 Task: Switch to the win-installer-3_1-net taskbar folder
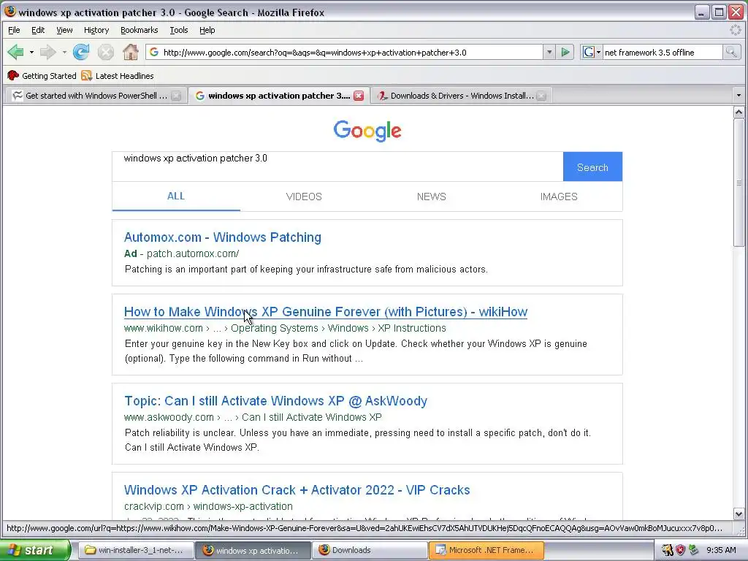coord(135,550)
